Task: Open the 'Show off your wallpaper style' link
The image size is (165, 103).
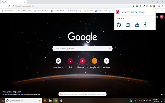Action: point(22,94)
